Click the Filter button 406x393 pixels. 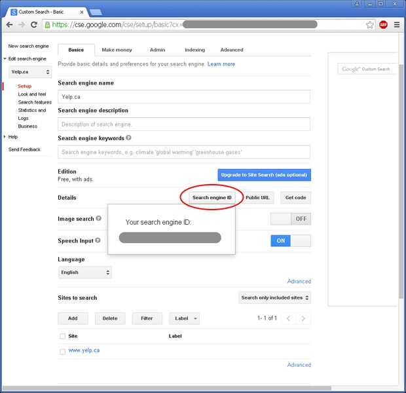pos(147,318)
